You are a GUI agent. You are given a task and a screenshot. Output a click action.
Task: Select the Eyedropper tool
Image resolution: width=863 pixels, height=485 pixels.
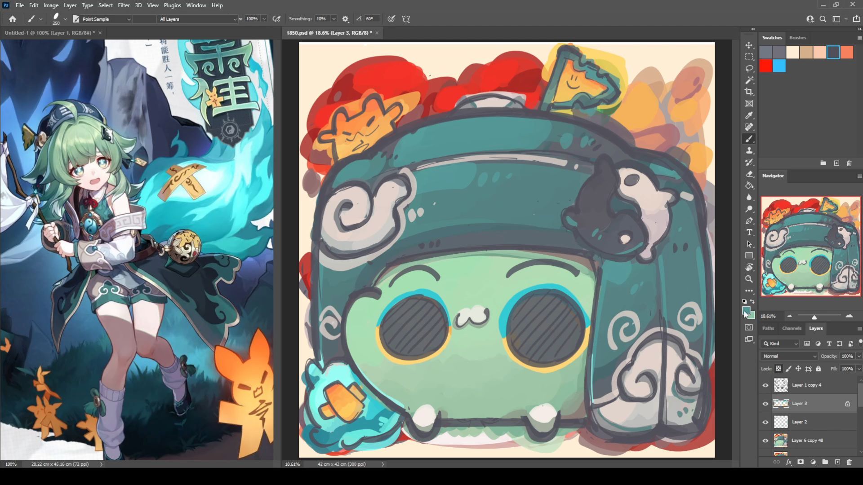pyautogui.click(x=749, y=115)
